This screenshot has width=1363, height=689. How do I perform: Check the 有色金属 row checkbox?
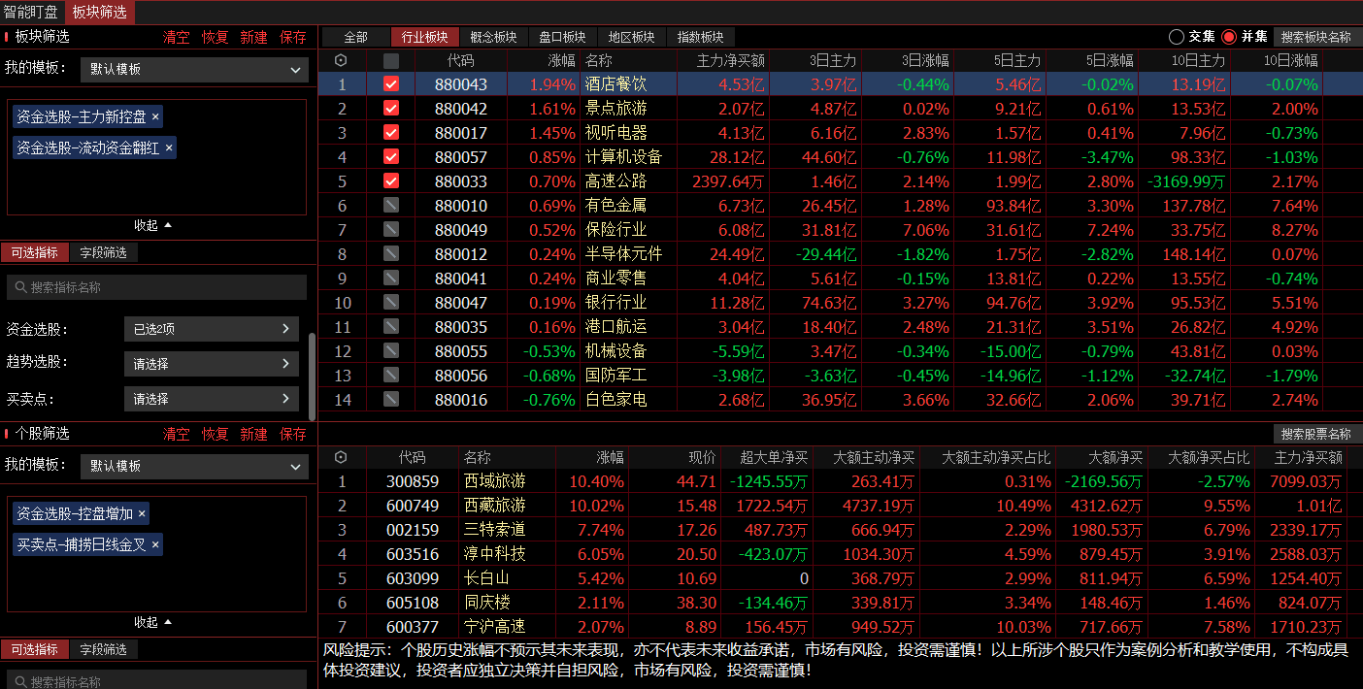(x=391, y=205)
